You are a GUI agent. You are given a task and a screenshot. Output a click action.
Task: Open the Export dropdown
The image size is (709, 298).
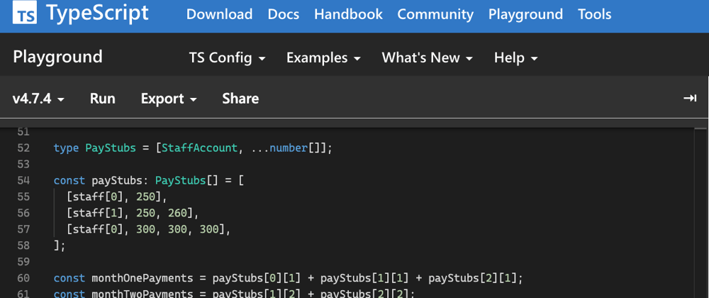click(x=169, y=99)
